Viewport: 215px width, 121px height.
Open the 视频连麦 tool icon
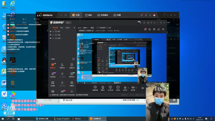coord(53,75)
